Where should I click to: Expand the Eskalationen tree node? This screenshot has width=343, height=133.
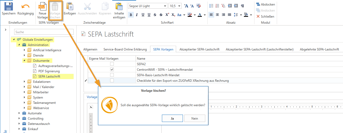coord(24,82)
